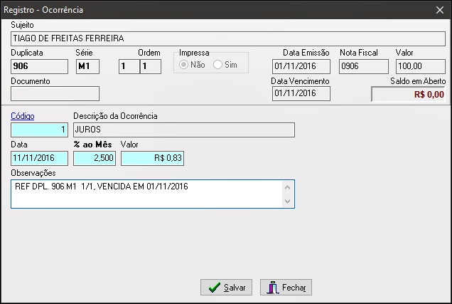Click the Registro - Ocorrência title text

pyautogui.click(x=43, y=10)
